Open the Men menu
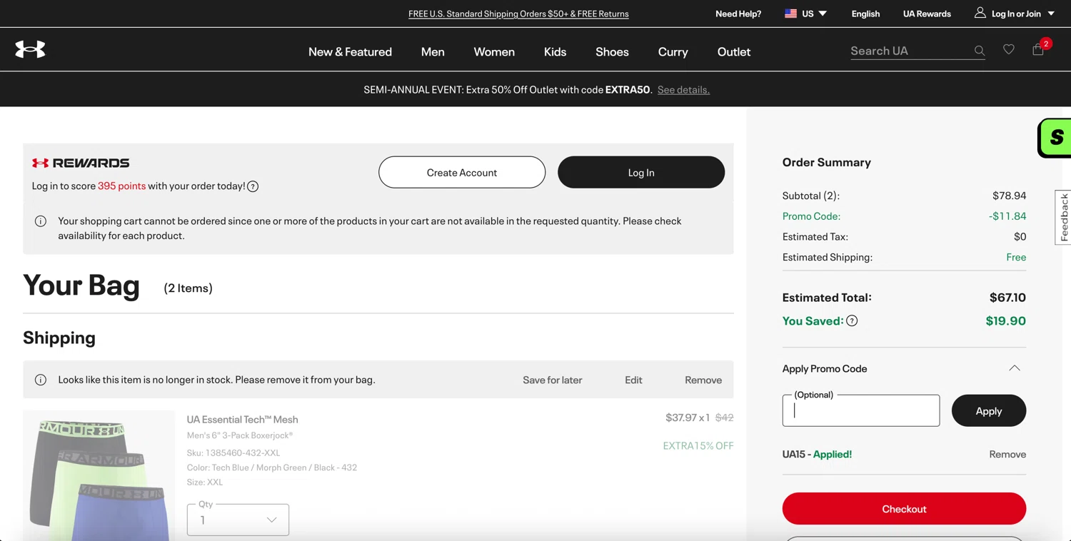Viewport: 1071px width, 541px height. click(433, 51)
